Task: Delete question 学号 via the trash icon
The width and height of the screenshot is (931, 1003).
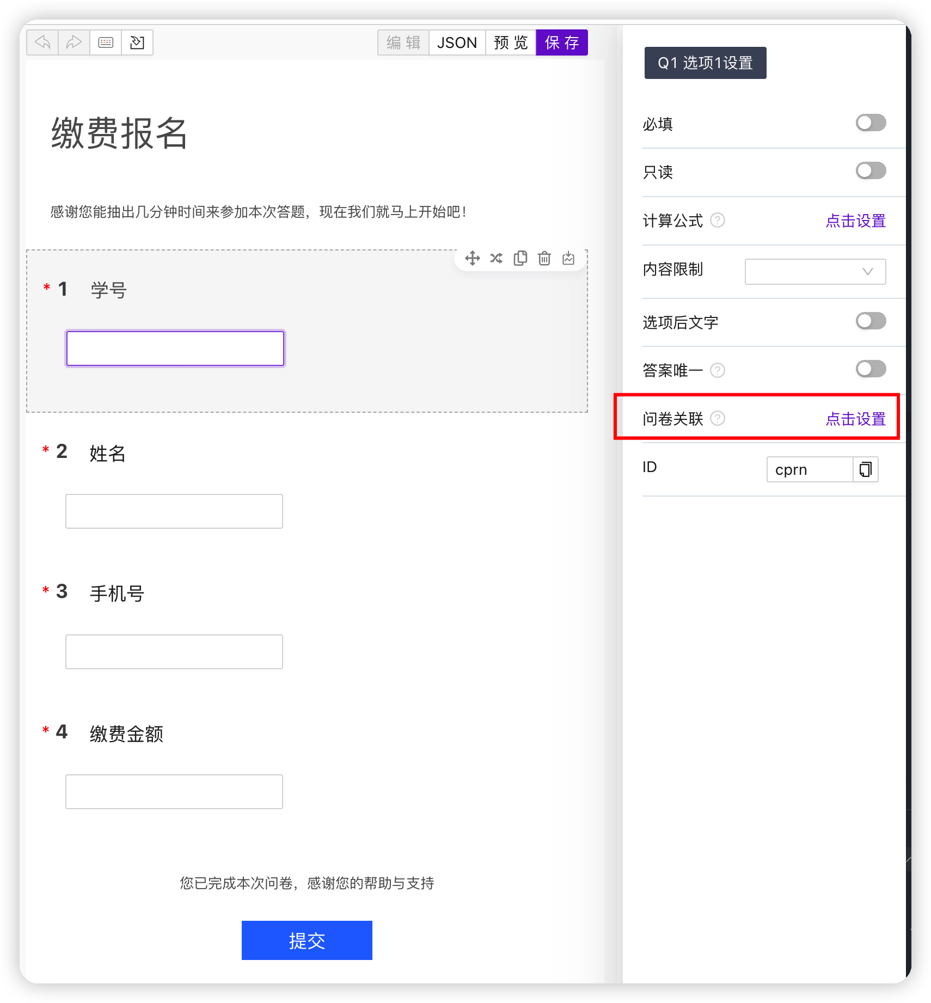Action: pos(544,258)
